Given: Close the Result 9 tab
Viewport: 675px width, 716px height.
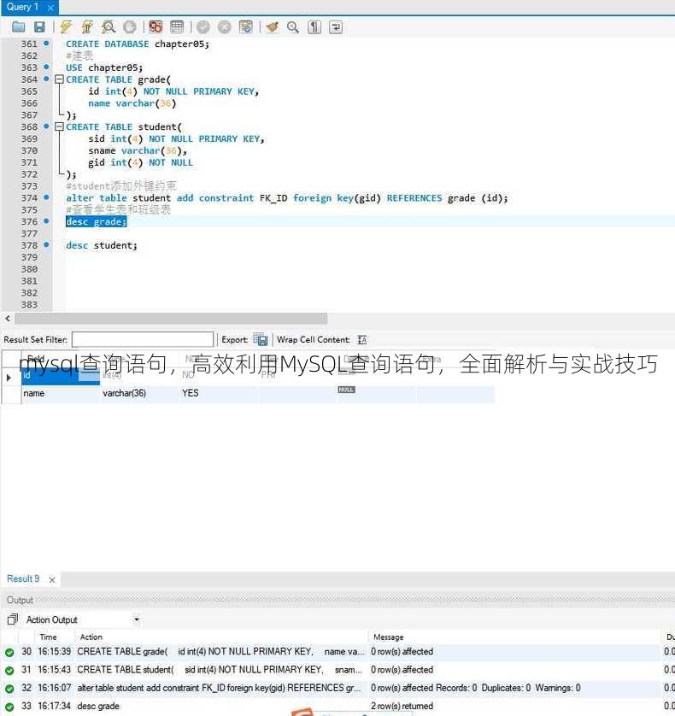Looking at the screenshot, I should pos(52,579).
